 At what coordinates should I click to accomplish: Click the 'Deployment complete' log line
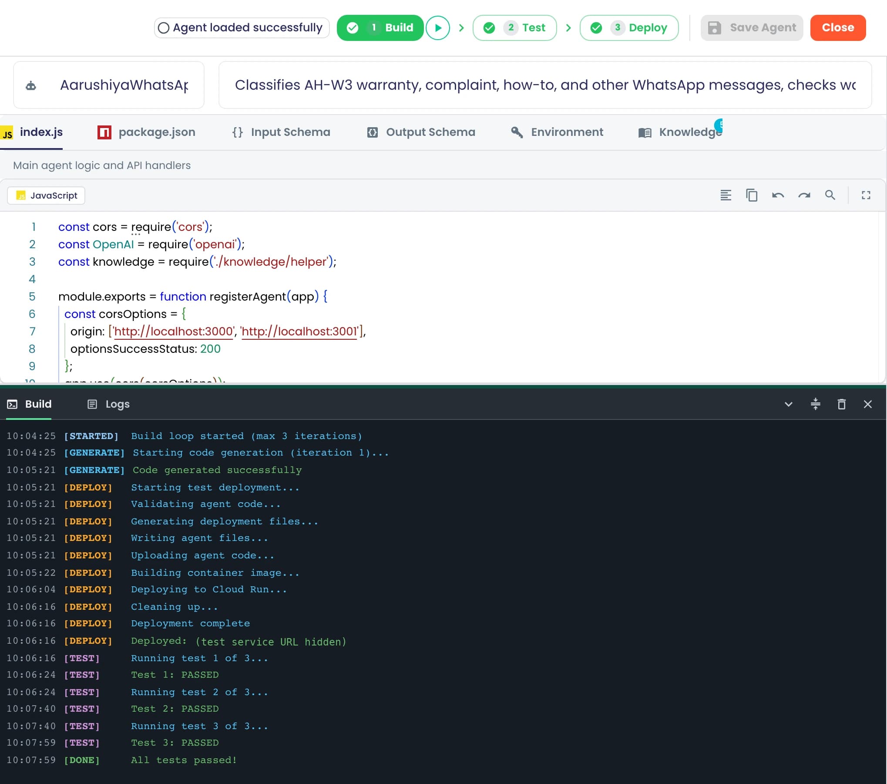click(x=191, y=623)
